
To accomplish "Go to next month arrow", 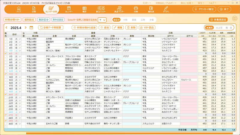I will point(25,28).
